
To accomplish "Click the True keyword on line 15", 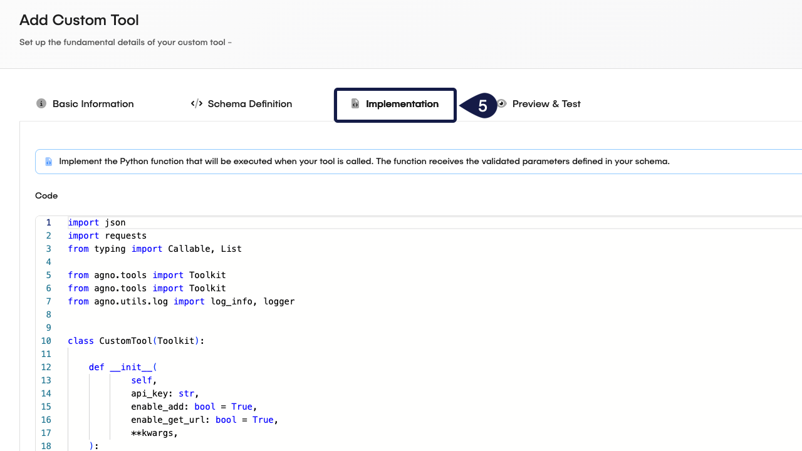I will [x=241, y=407].
